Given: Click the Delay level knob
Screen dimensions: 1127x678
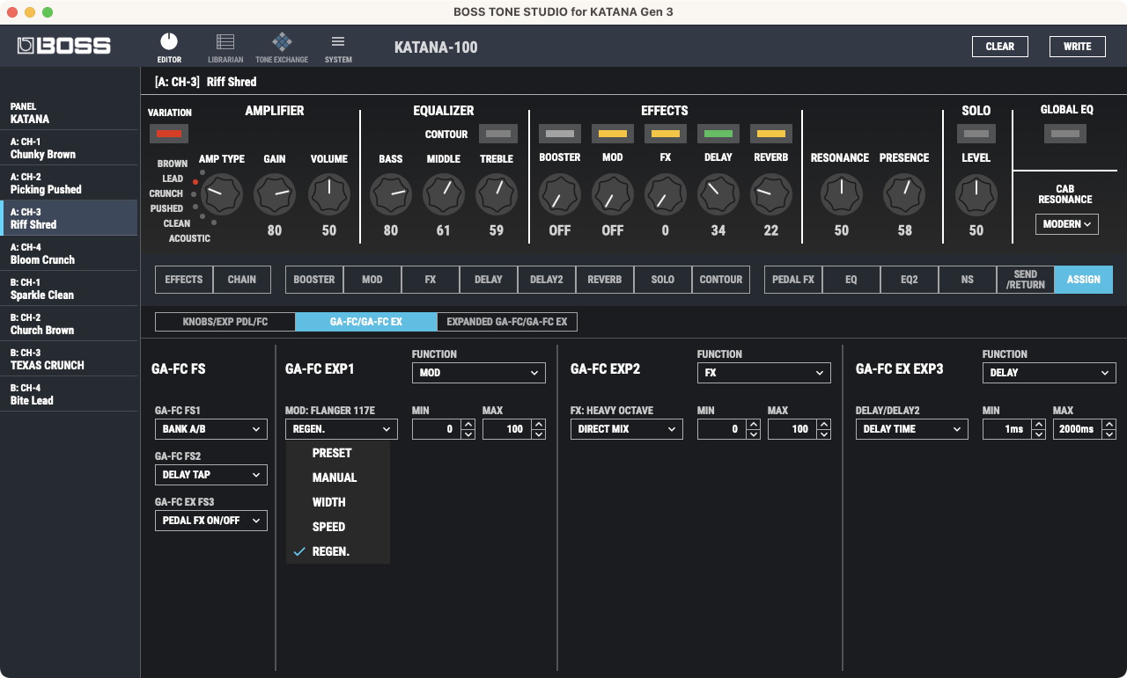Looking at the screenshot, I should click(x=718, y=194).
